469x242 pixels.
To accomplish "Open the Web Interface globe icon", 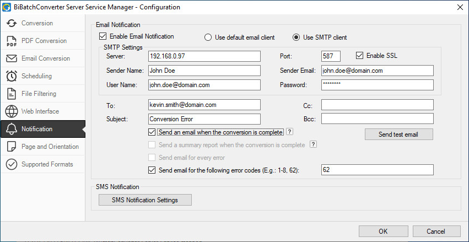I will tap(12, 111).
